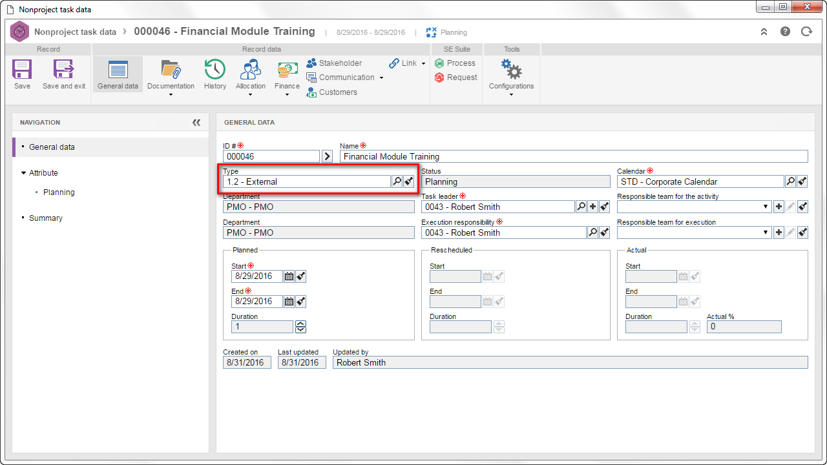
Task: Open the calendar picker for Planned Start
Action: pos(289,276)
